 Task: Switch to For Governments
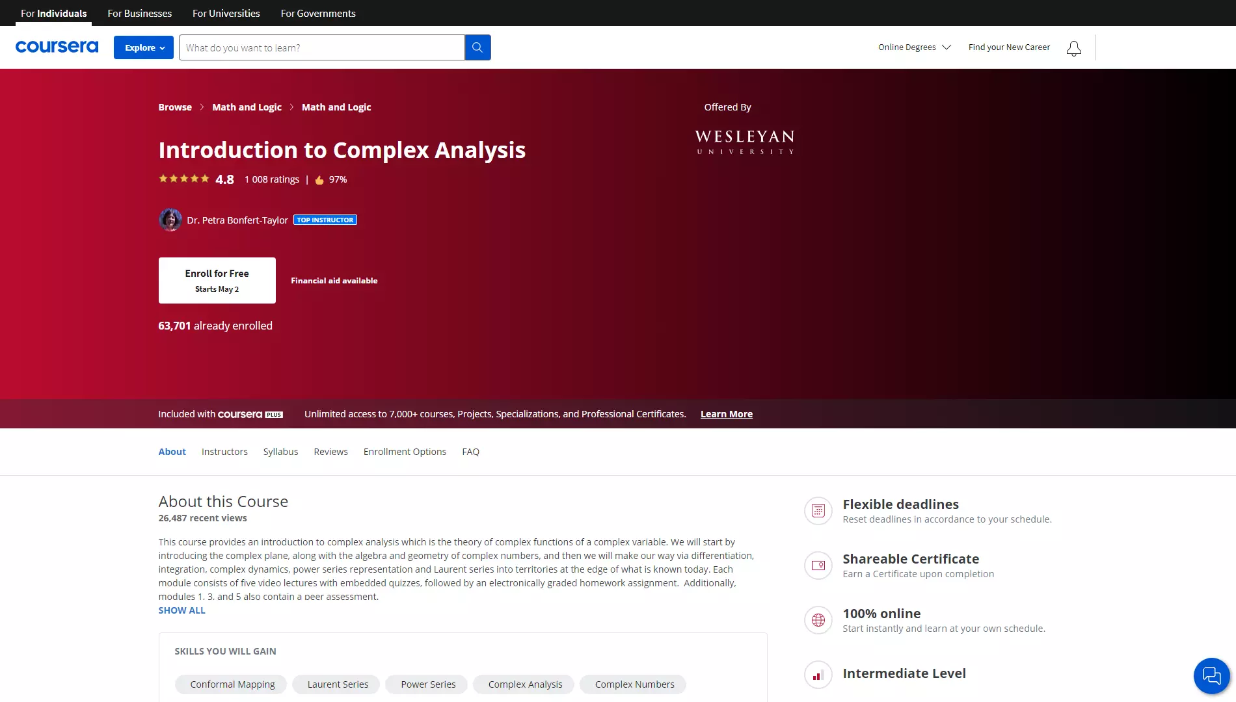(318, 13)
